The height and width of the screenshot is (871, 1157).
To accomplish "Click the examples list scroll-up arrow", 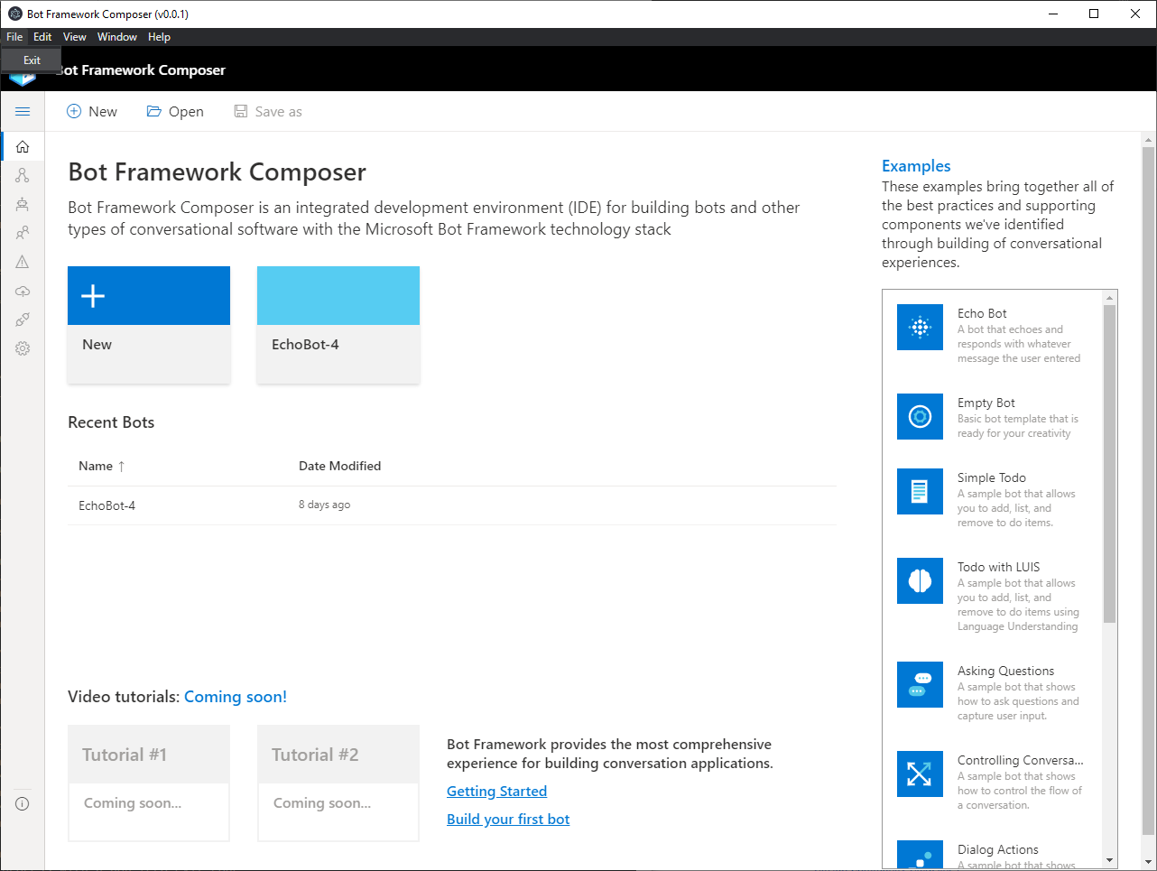I will [x=1109, y=297].
